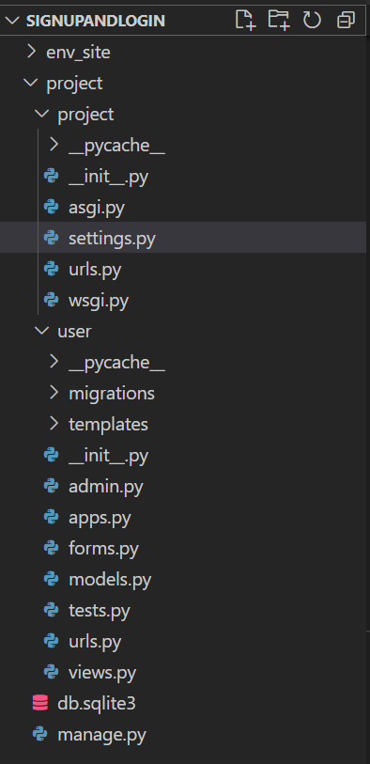Viewport: 370px width, 764px height.
Task: Open urls.py in the inner project folder
Action: click(95, 270)
